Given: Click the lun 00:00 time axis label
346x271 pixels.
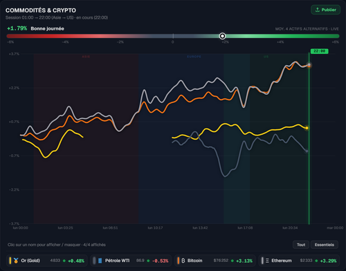Looking at the screenshot, I should [x=21, y=227].
